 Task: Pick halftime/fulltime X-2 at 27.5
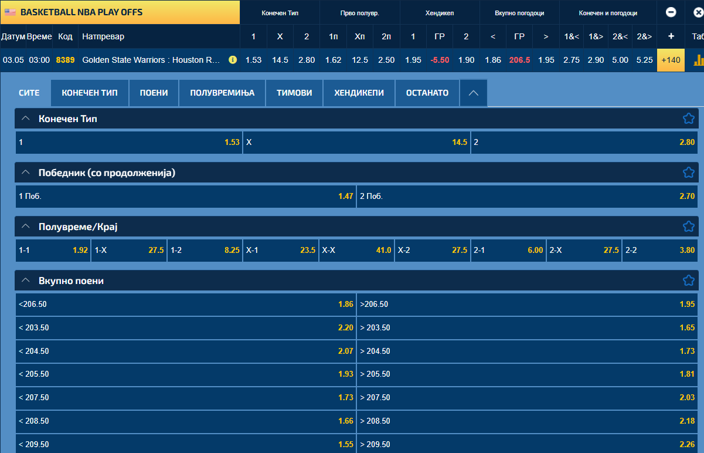[433, 250]
